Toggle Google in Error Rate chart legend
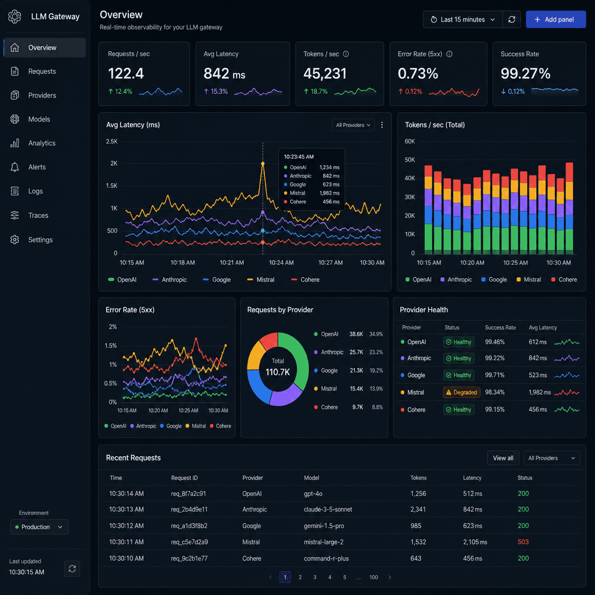 171,426
